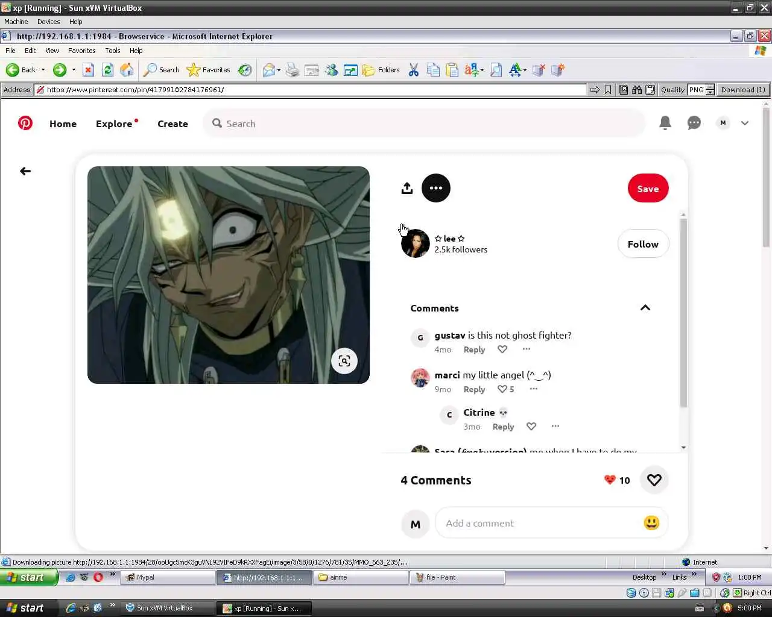Reply to marci's comment
772x617 pixels.
pyautogui.click(x=474, y=389)
